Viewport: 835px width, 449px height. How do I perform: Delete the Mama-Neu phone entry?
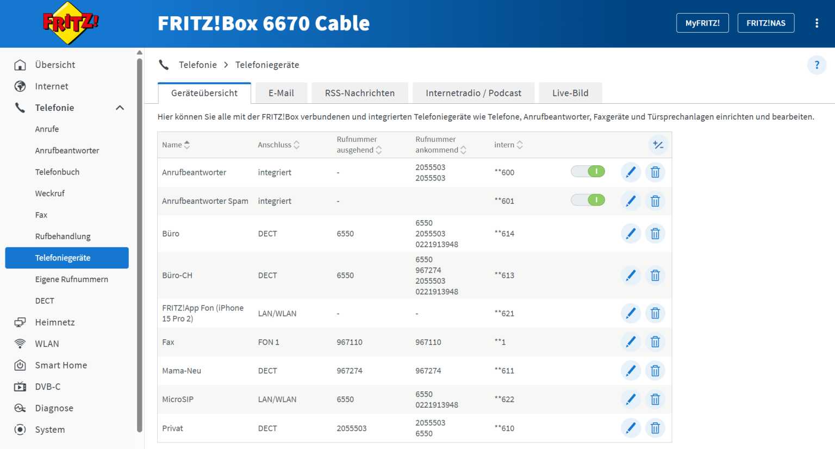click(655, 371)
